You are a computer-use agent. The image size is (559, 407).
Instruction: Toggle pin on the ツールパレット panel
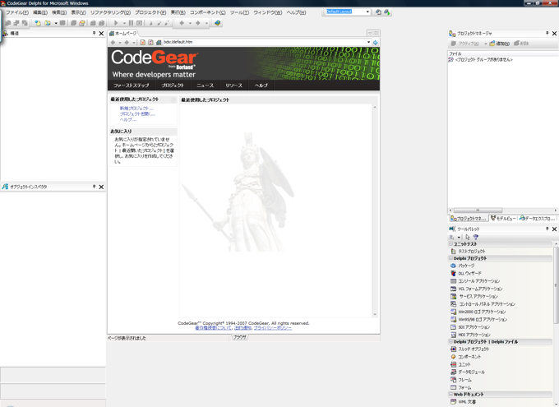pyautogui.click(x=547, y=229)
